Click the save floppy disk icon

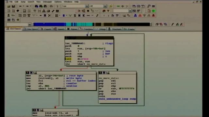tap(13, 6)
